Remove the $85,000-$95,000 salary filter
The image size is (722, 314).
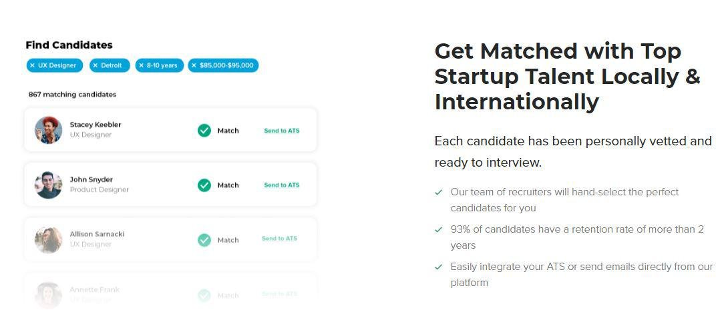pos(194,65)
